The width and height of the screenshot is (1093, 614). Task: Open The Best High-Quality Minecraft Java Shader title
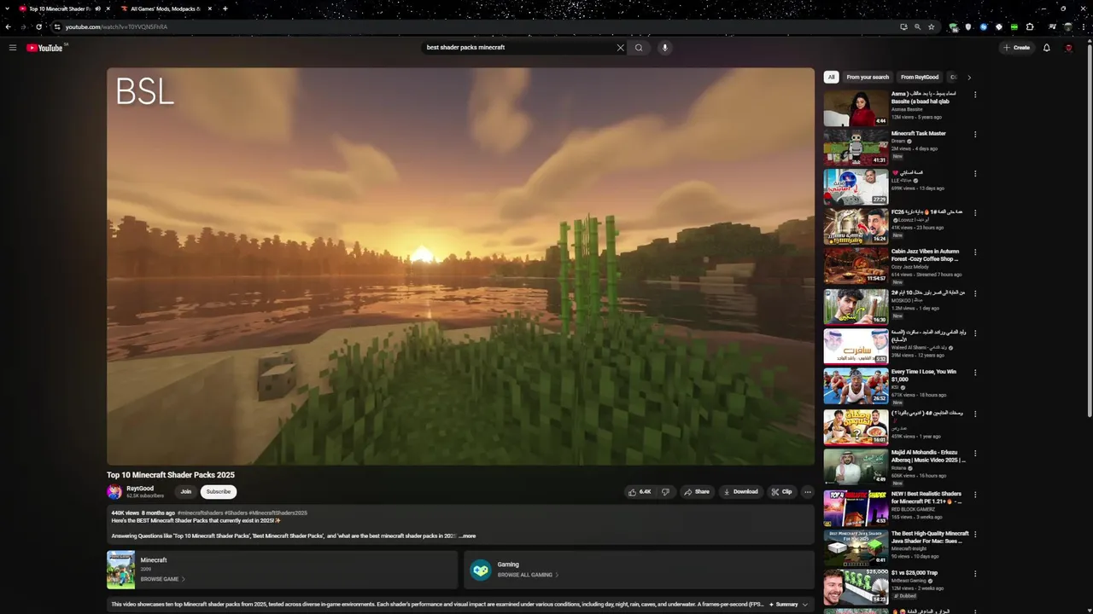[929, 537]
